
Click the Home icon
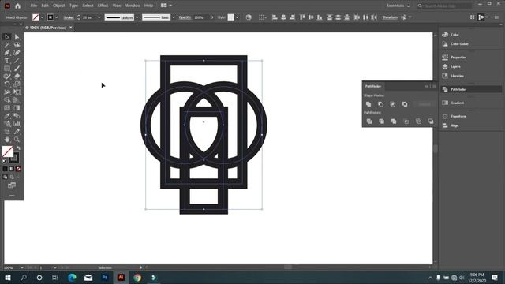[x=17, y=6]
